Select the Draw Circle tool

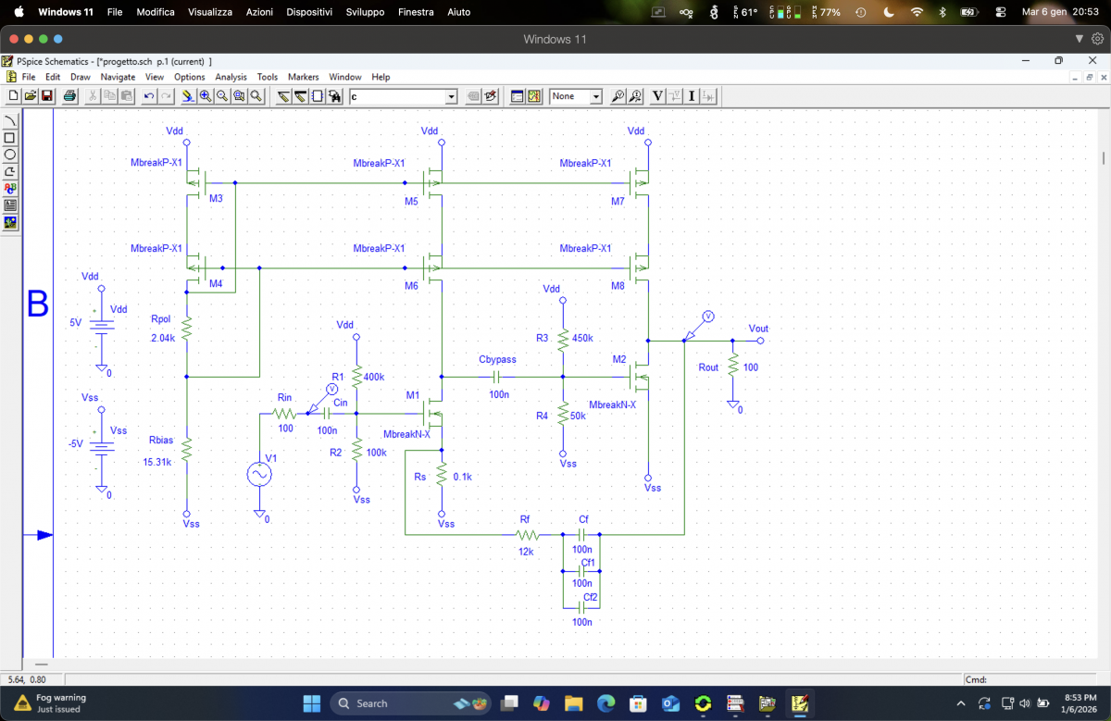coord(10,155)
